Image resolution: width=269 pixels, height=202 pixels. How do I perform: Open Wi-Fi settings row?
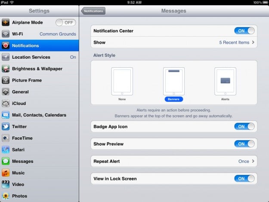(40, 34)
